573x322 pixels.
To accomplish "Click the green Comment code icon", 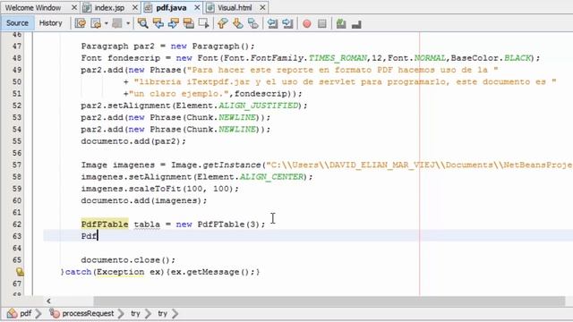I will tap(341, 24).
